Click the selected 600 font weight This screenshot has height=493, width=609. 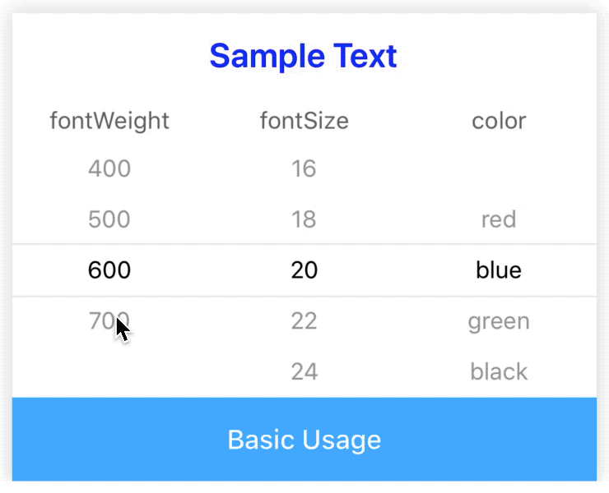point(109,270)
